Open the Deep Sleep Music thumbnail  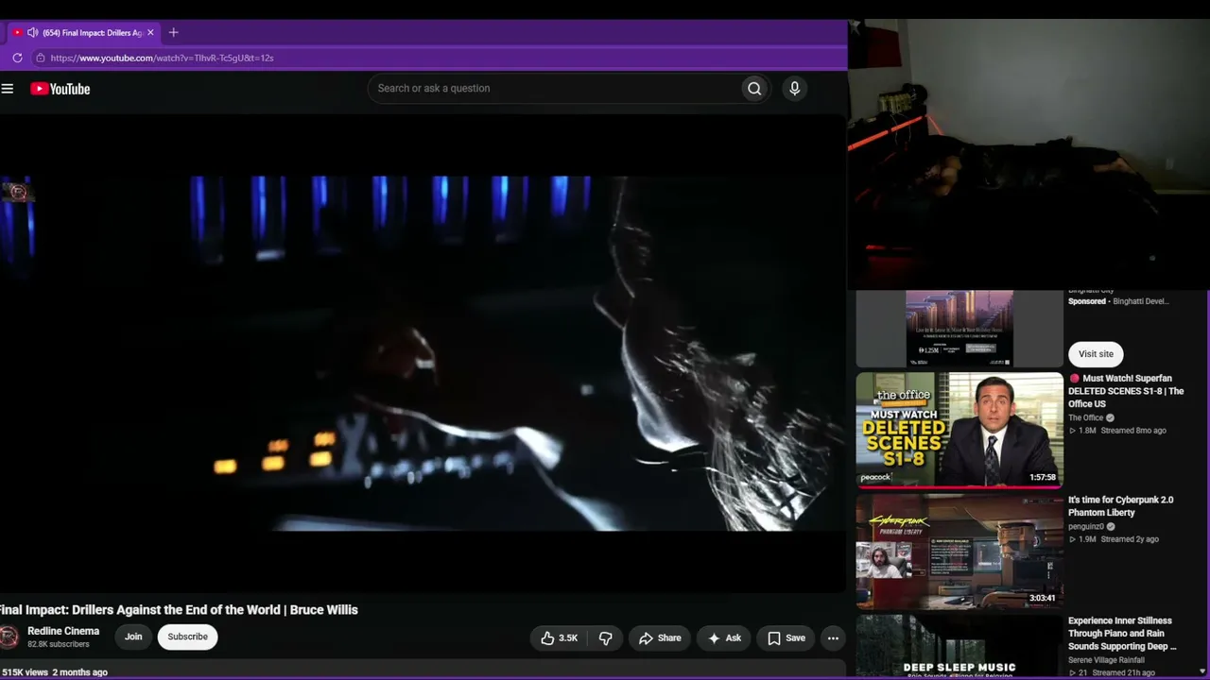click(959, 647)
